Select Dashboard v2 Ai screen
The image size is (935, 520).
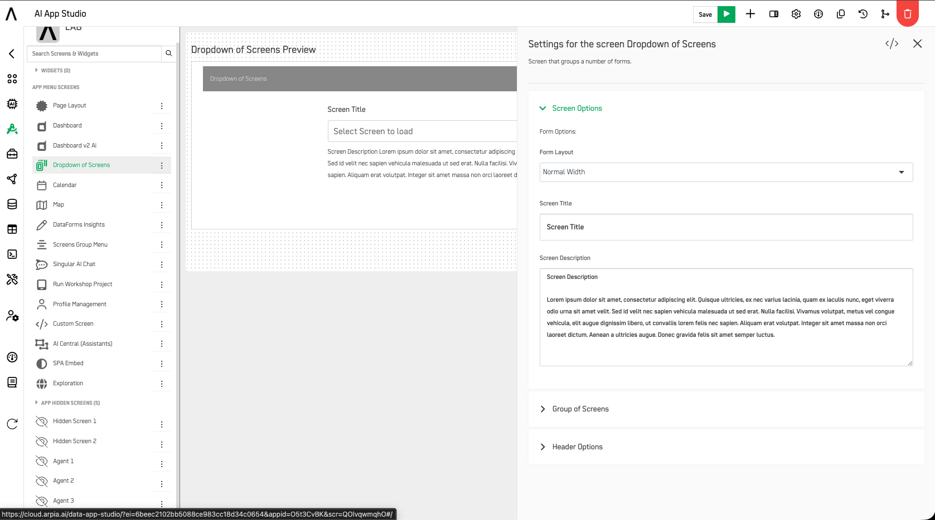point(75,146)
